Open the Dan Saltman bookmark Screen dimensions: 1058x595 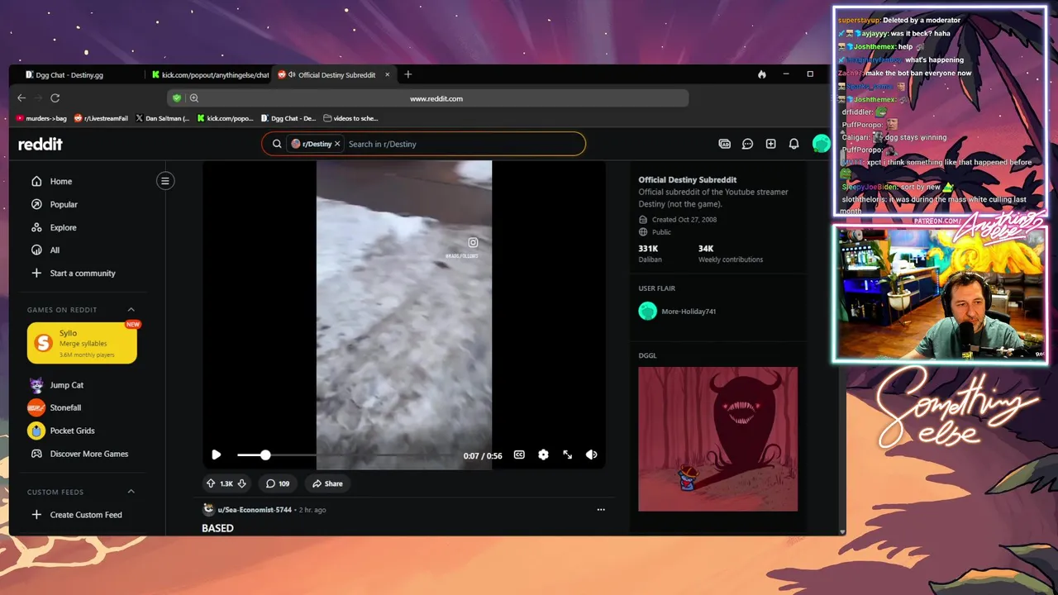tap(162, 118)
